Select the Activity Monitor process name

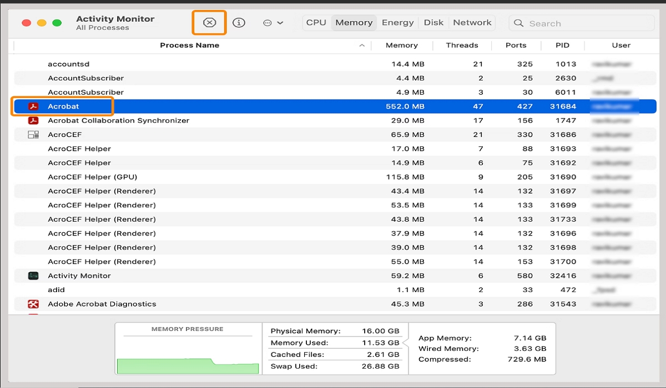click(79, 275)
